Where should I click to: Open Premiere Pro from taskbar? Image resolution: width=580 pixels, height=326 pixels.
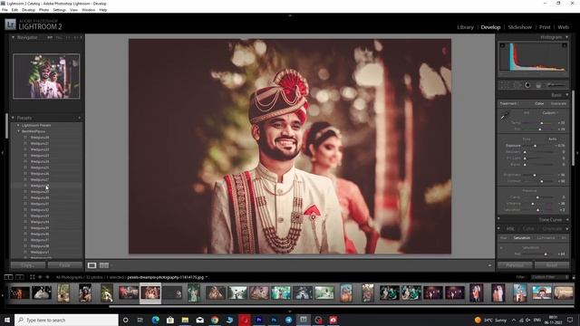click(x=259, y=320)
